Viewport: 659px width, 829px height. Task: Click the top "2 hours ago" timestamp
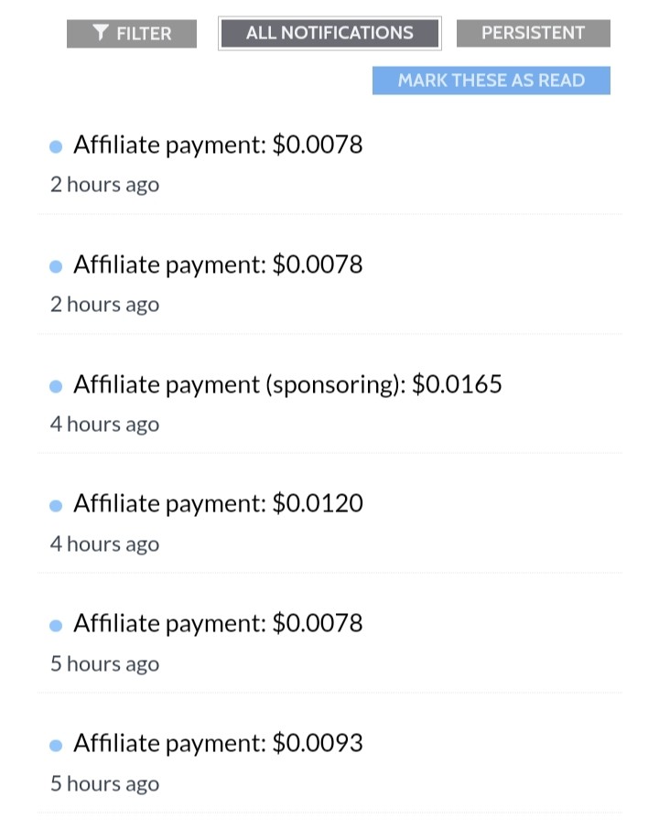click(x=104, y=185)
